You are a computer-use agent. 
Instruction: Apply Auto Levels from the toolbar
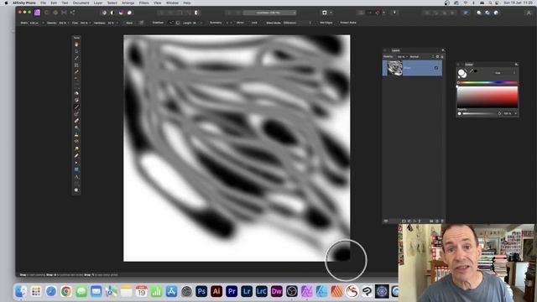(104, 13)
